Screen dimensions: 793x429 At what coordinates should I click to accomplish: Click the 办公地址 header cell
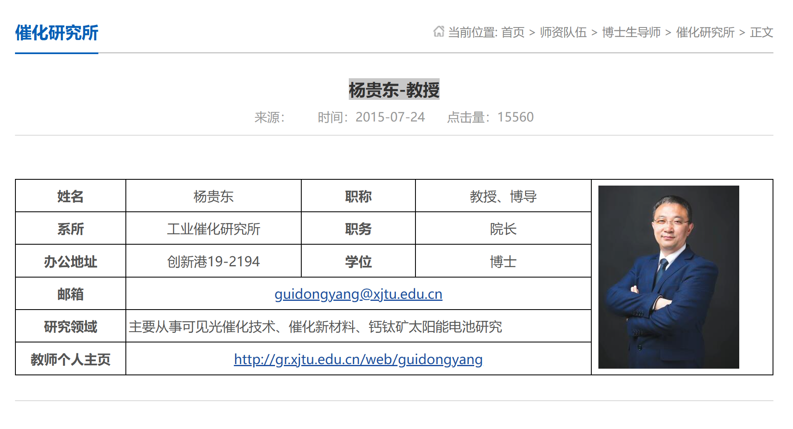70,261
